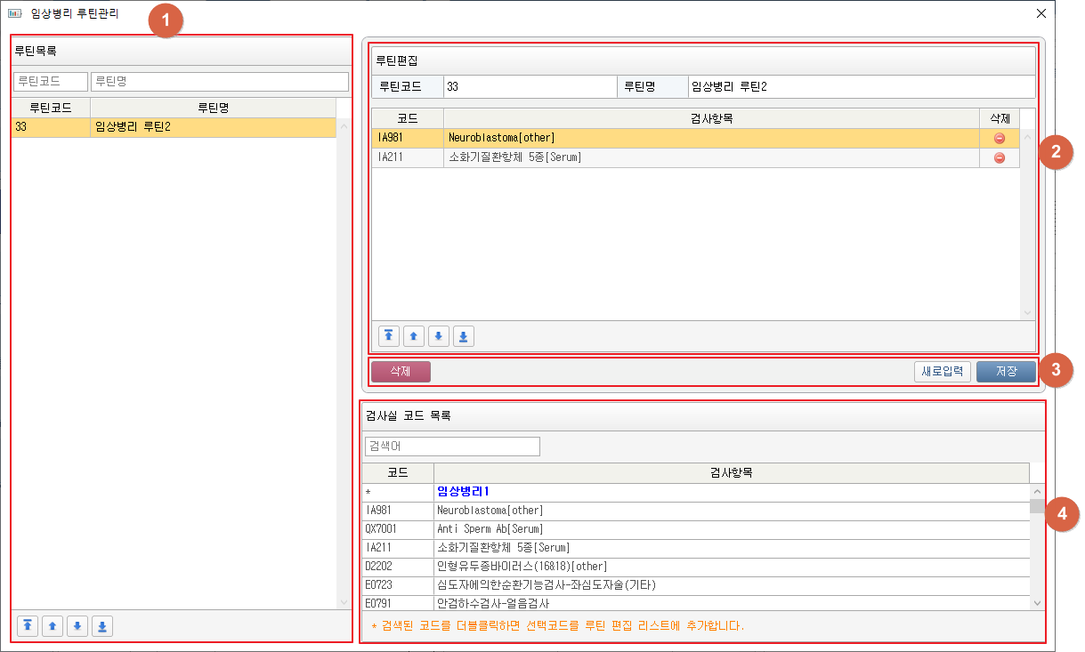Image resolution: width=1085 pixels, height=652 pixels.
Task: Remove Neuroblastoma[other] using red delete icon
Action: (x=999, y=138)
